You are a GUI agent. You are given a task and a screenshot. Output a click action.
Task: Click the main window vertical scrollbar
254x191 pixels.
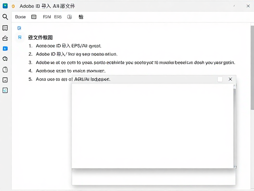point(252,68)
